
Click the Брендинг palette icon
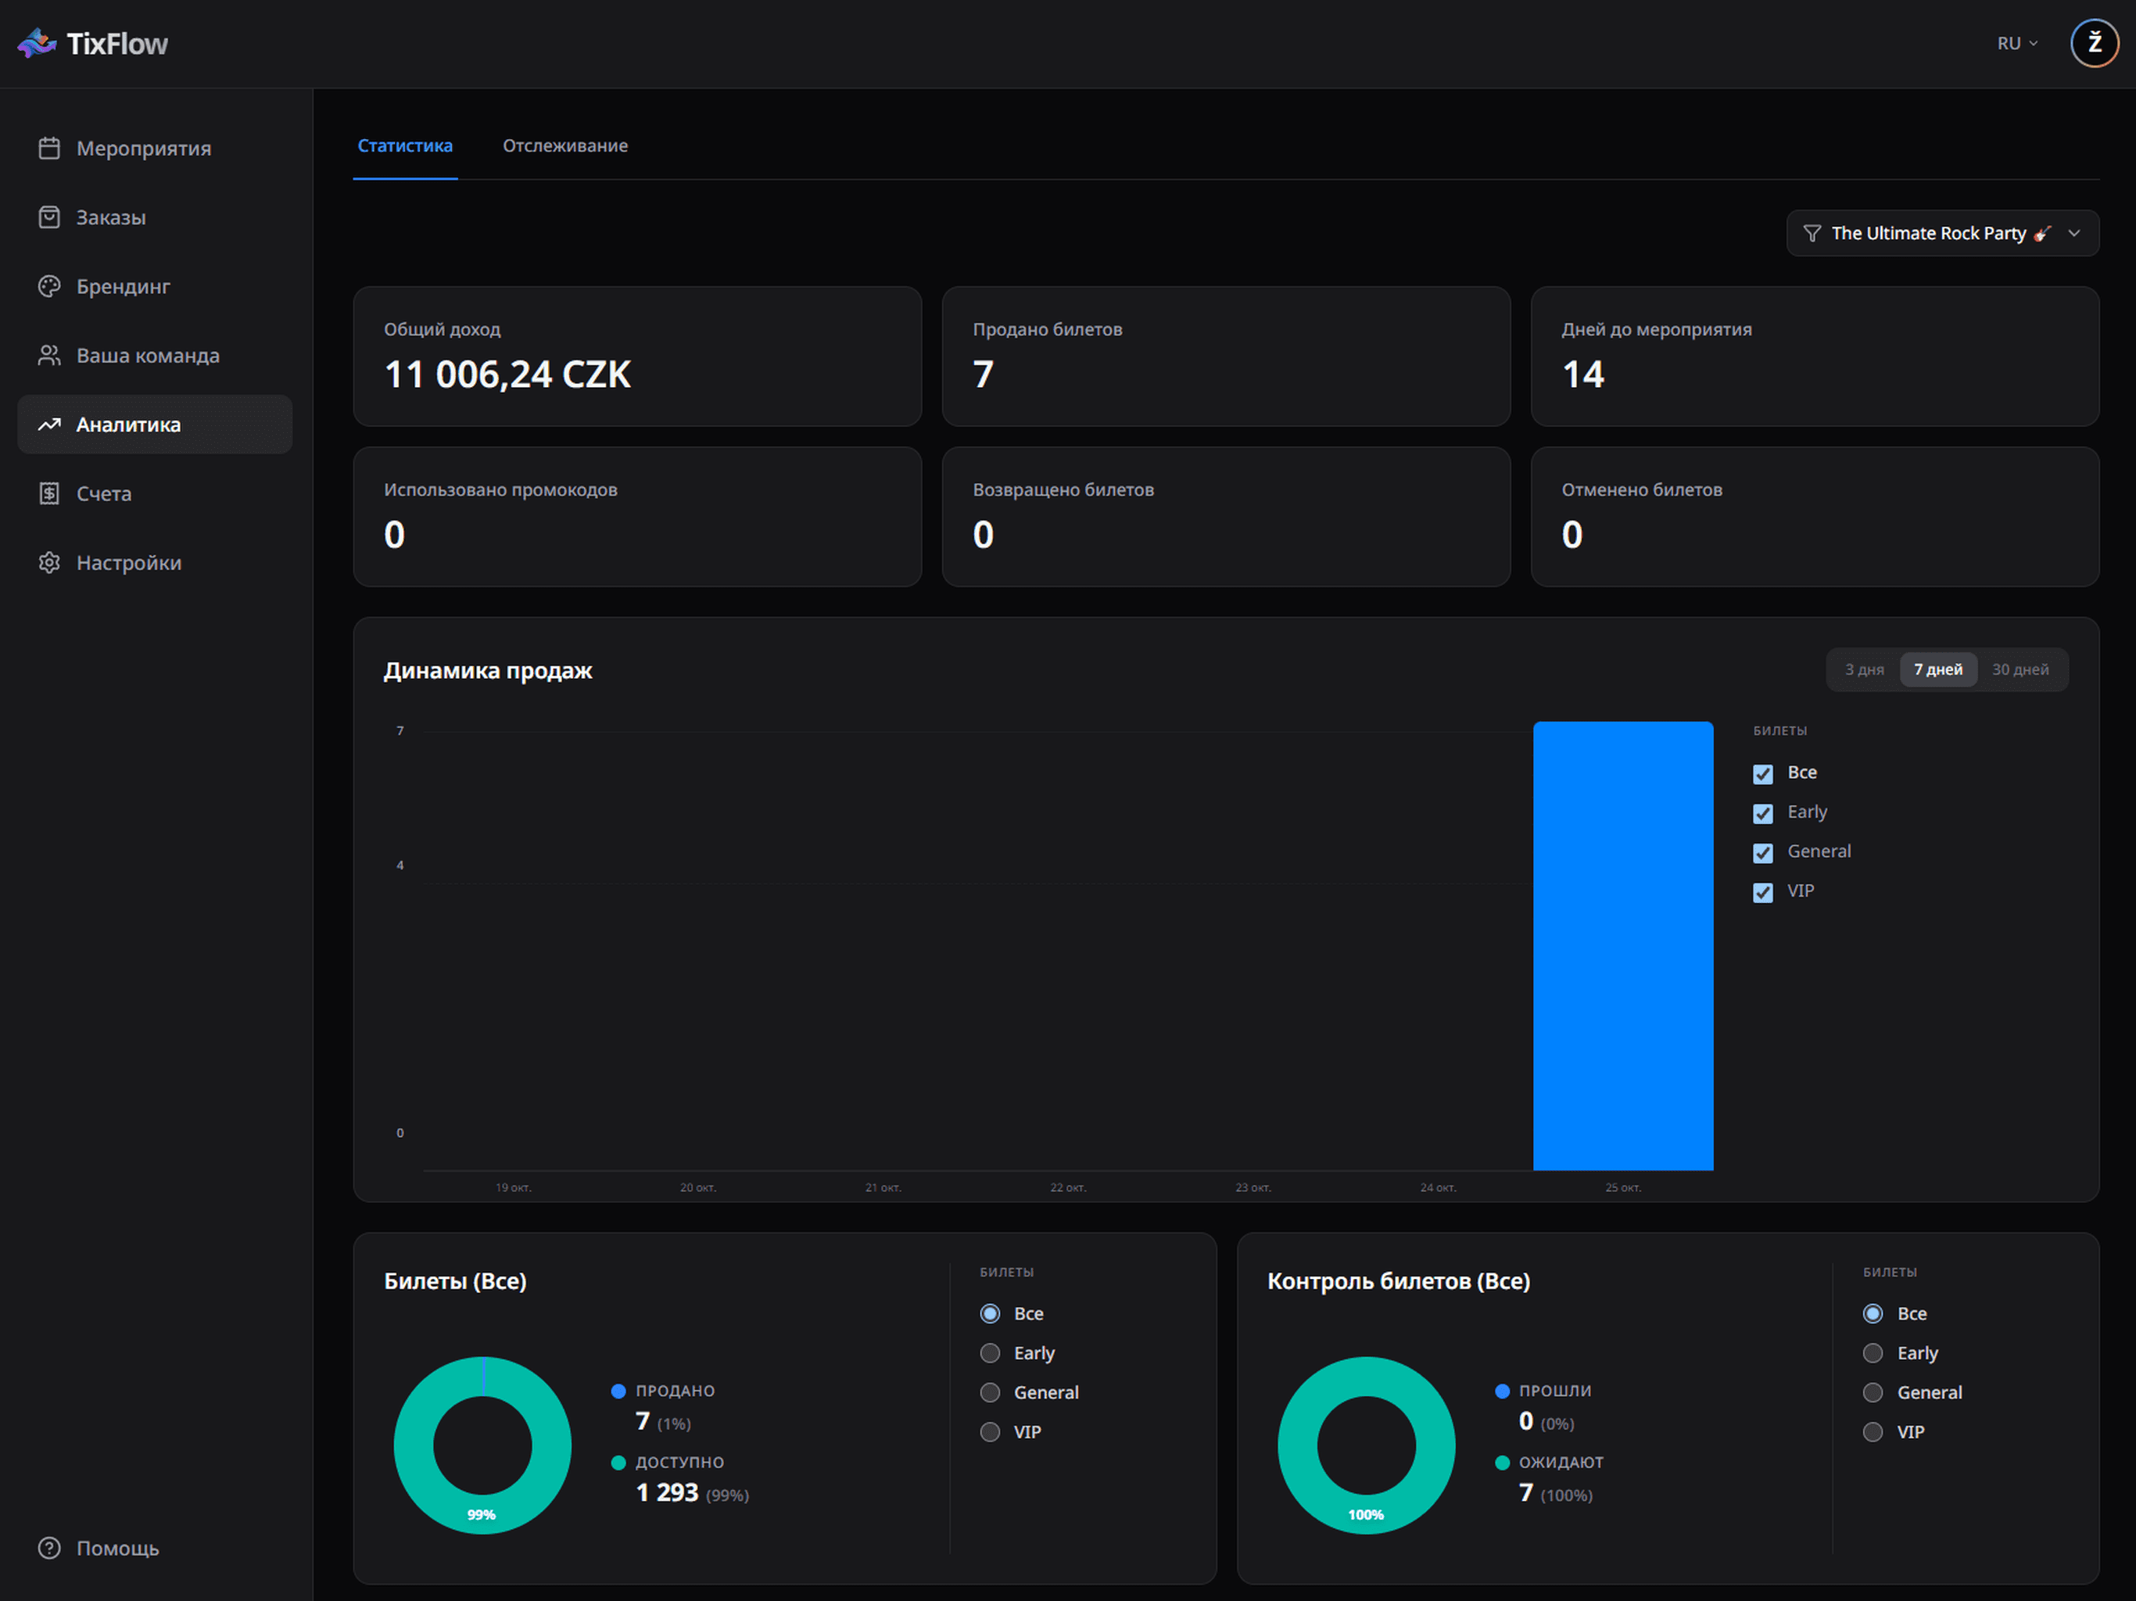pyautogui.click(x=49, y=286)
